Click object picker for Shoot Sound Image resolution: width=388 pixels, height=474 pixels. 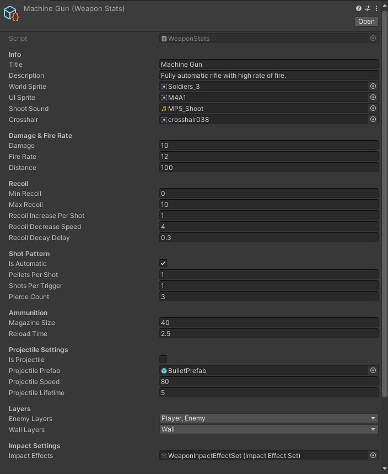pos(373,109)
